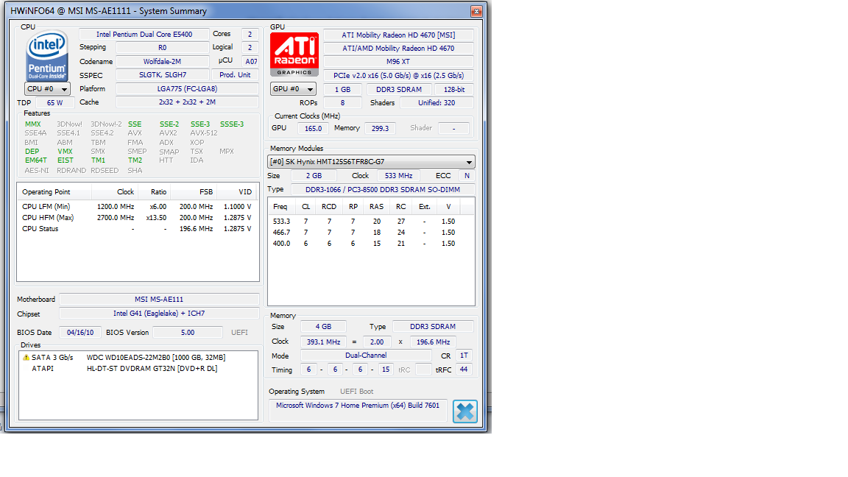Screen dimensions: 848x477
Task: Click the ATI Mobility Radeon HD 4670 [MSI] field
Action: click(398, 35)
